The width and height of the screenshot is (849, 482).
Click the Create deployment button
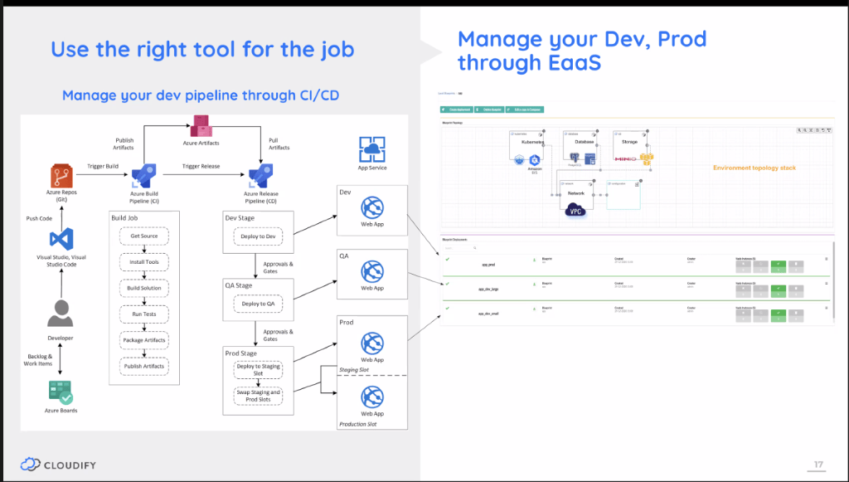[x=457, y=110]
